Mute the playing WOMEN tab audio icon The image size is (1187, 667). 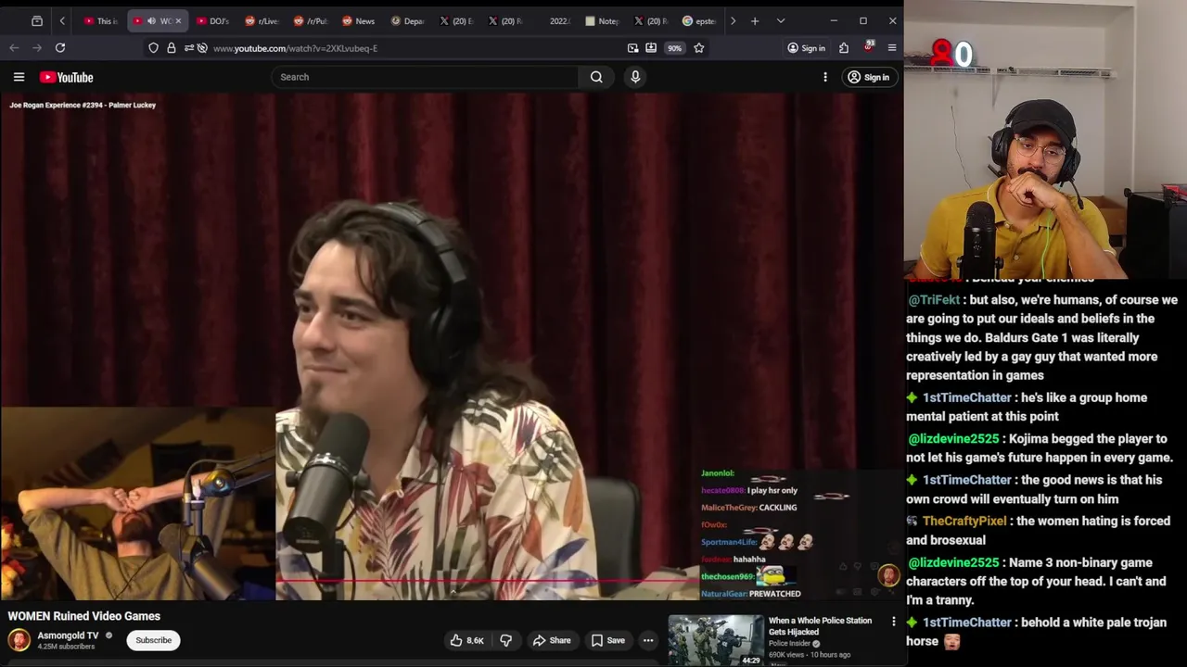coord(151,20)
